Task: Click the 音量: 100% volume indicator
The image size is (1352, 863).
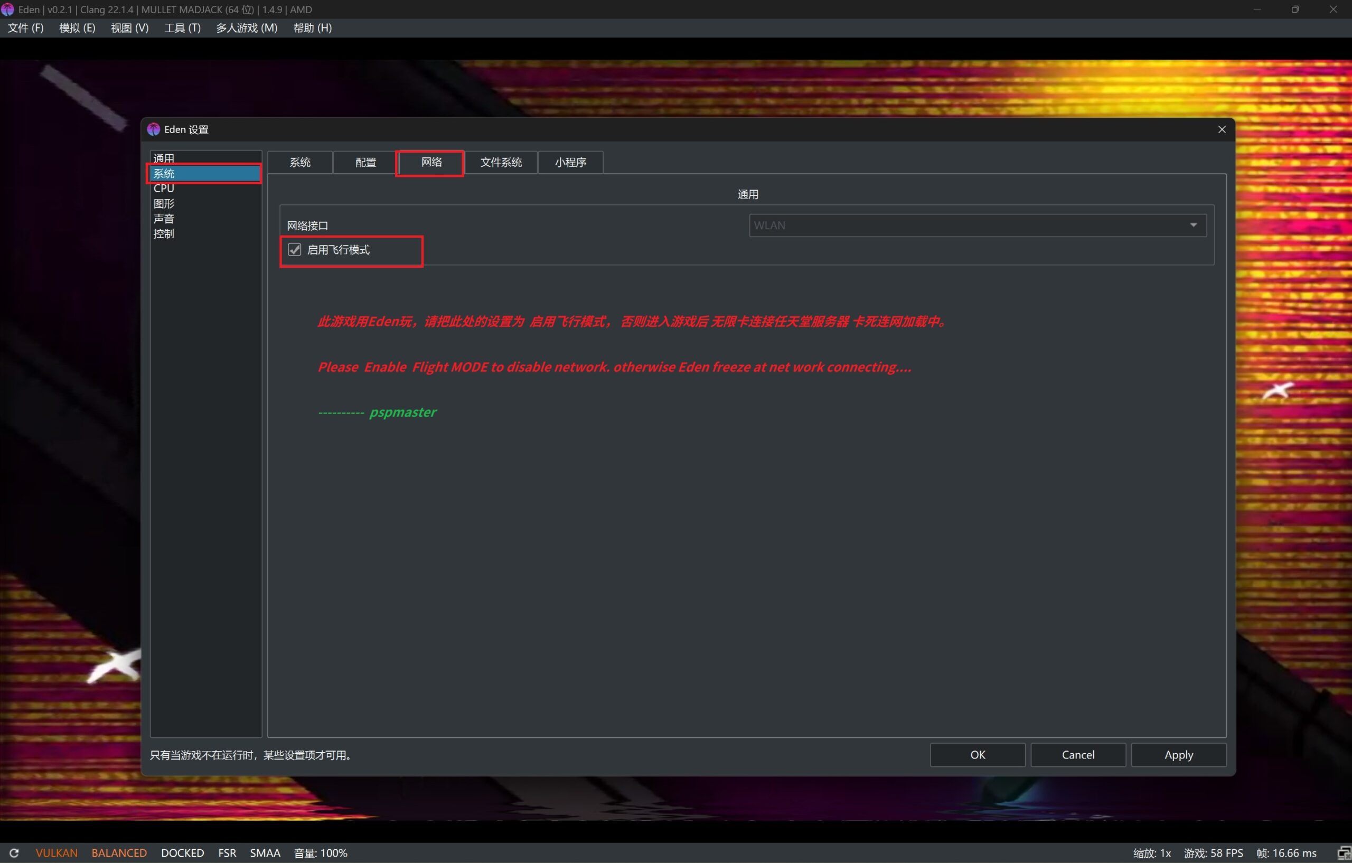Action: coord(321,853)
